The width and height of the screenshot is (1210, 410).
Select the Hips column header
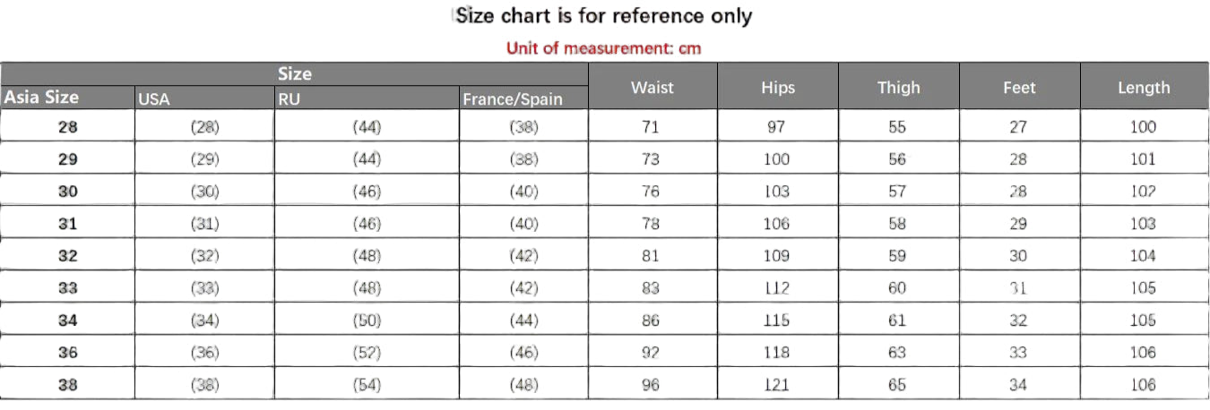(777, 87)
